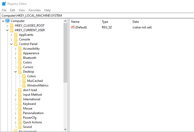The width and height of the screenshot is (194, 132).
Task: Collapse the Control Panel key
Action: (x=11, y=44)
